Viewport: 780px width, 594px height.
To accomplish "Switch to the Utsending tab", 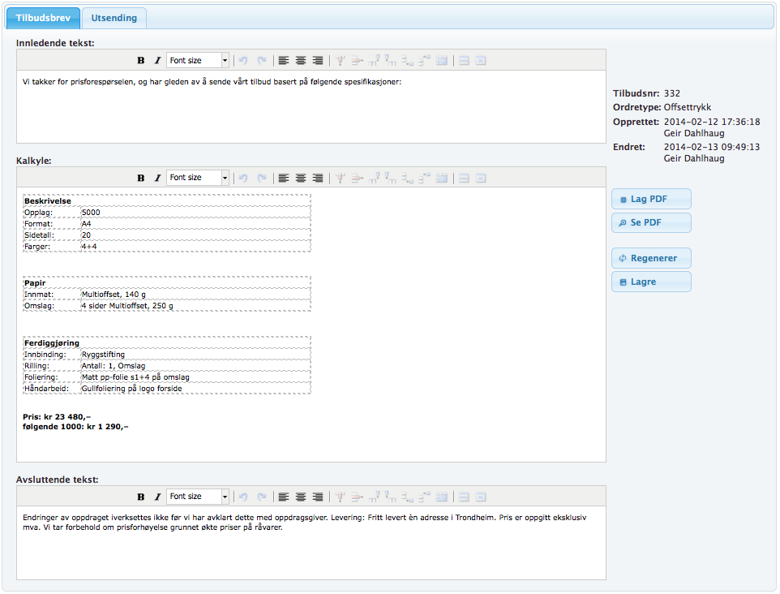I will (114, 18).
